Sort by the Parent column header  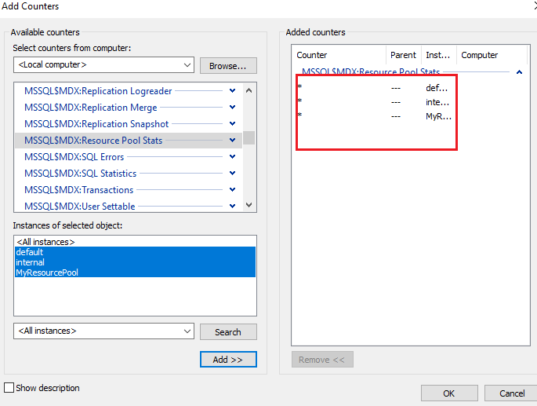click(404, 55)
